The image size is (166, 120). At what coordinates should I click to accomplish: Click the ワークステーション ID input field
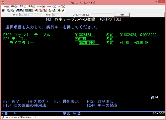click(x=101, y=15)
